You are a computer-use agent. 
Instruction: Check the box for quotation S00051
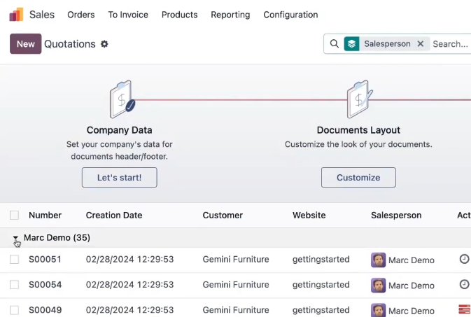[14, 260]
